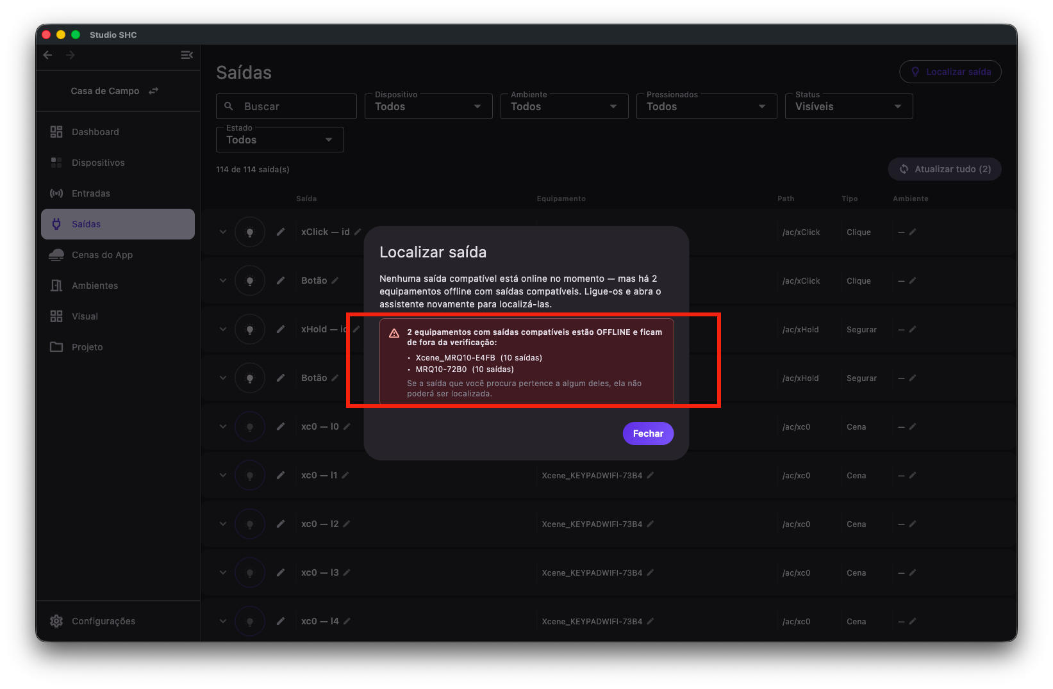Viewport: 1053px width, 689px height.
Task: Click the switch project icon next to Casa de Campo
Action: click(x=153, y=91)
